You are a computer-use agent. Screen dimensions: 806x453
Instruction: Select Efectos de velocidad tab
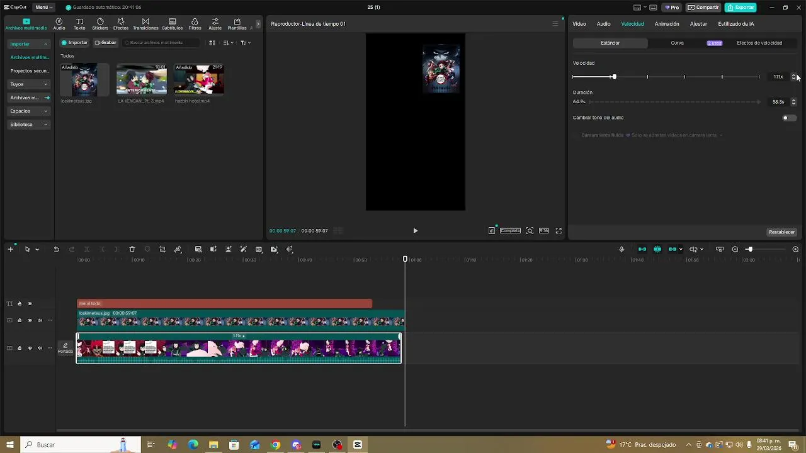pyautogui.click(x=759, y=43)
